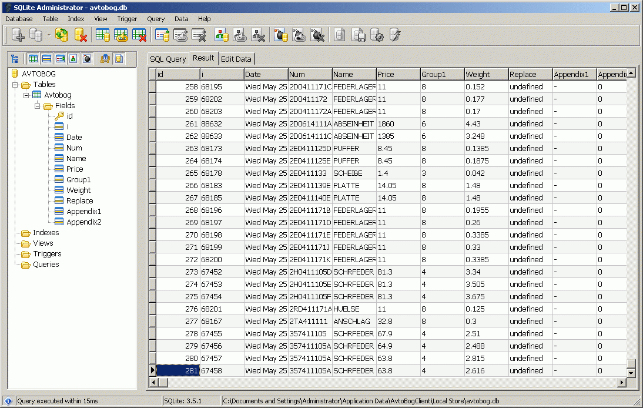Click the lightning bolt execute icon
The height and width of the screenshot is (408, 643).
pyautogui.click(x=396, y=35)
